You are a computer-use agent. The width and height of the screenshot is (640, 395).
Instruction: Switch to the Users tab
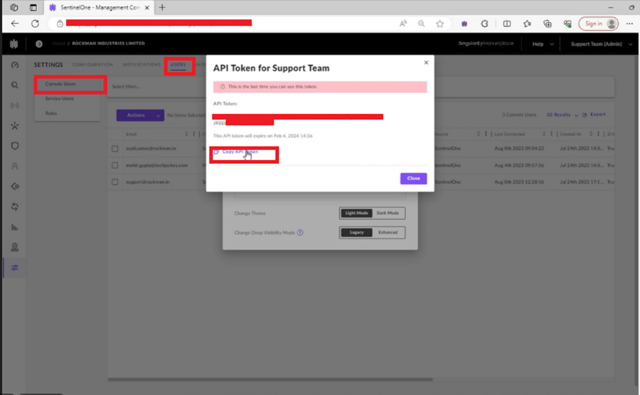click(x=178, y=64)
